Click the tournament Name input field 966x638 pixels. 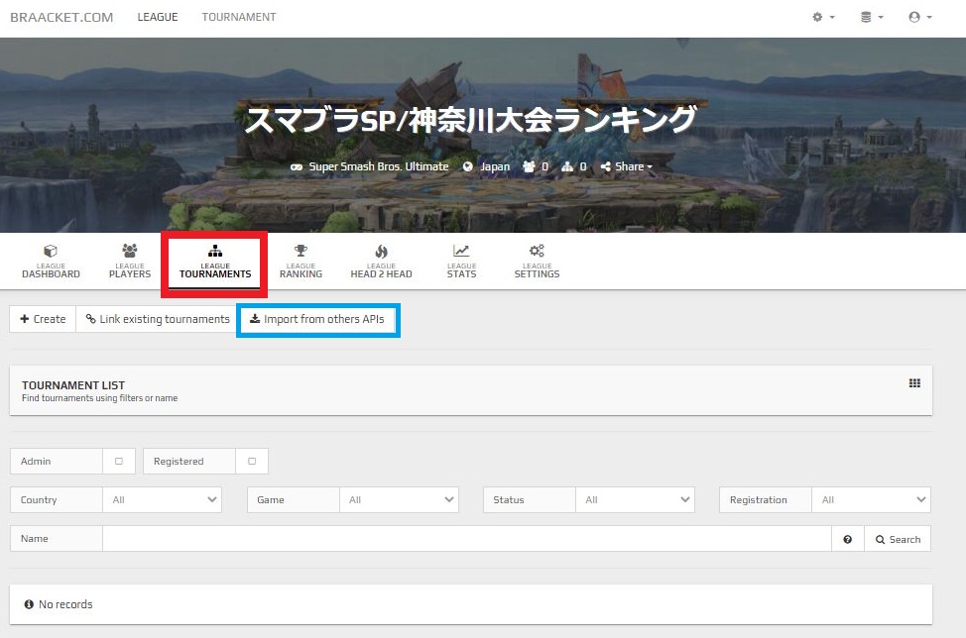[467, 539]
